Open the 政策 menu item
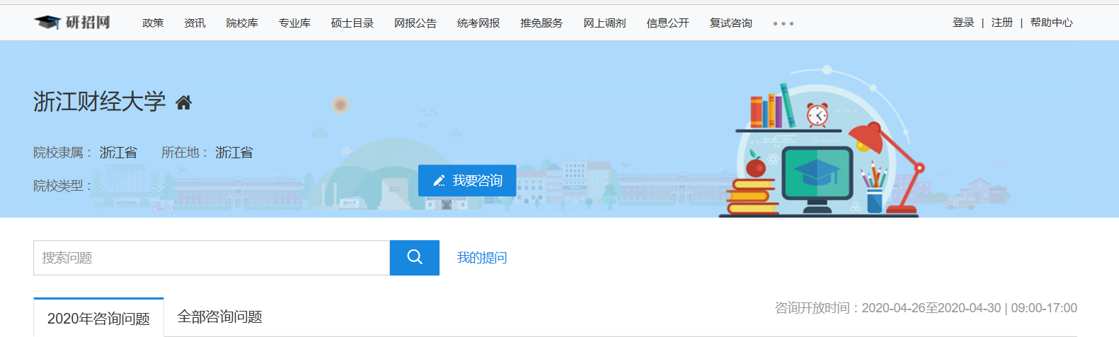The height and width of the screenshot is (337, 1119). pyautogui.click(x=153, y=23)
